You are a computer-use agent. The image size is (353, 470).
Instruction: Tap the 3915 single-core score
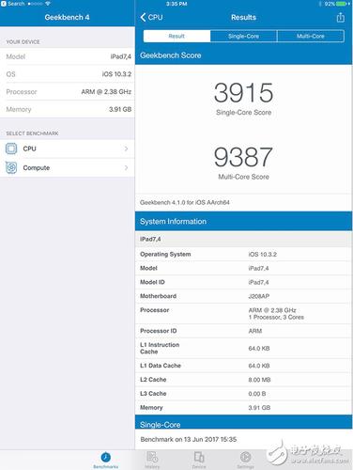(243, 92)
